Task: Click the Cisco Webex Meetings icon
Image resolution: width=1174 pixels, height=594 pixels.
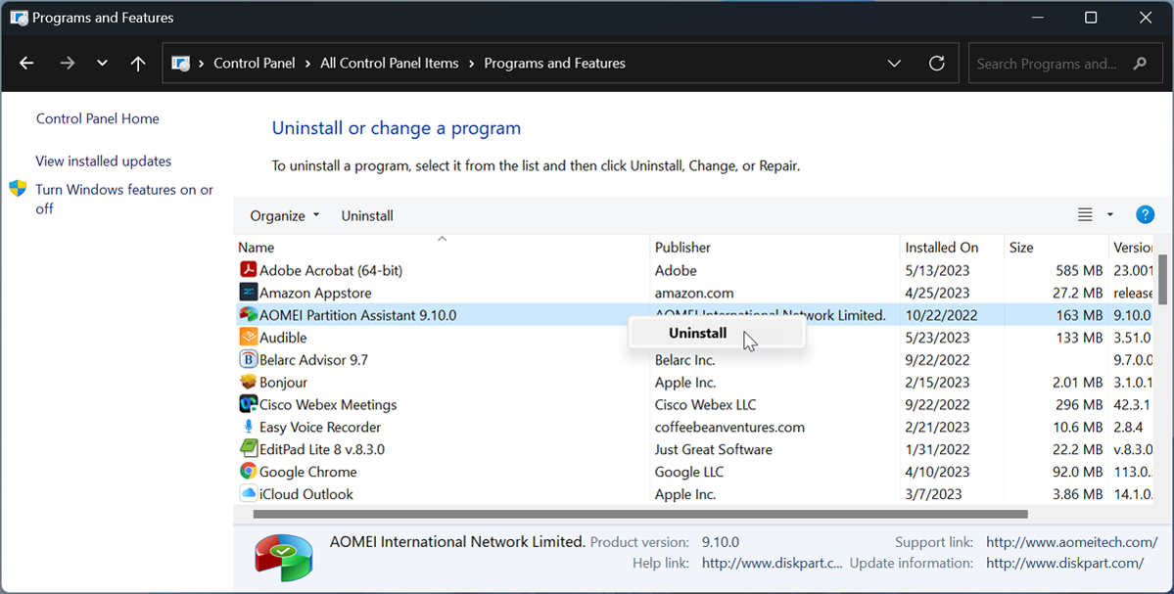Action: 248,404
